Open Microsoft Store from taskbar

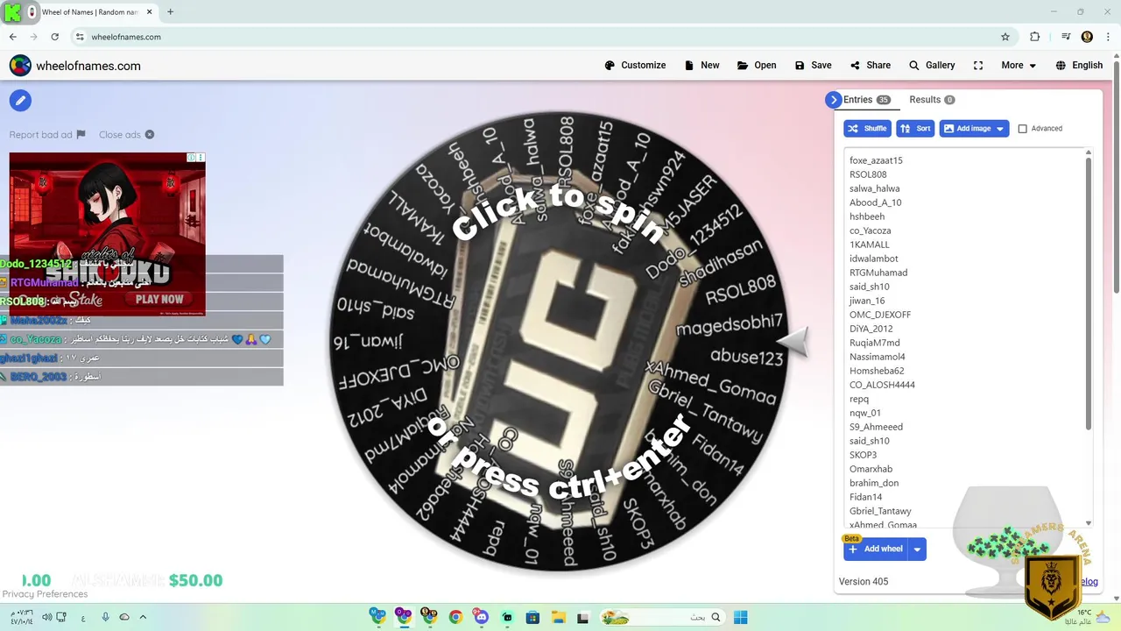pyautogui.click(x=532, y=617)
